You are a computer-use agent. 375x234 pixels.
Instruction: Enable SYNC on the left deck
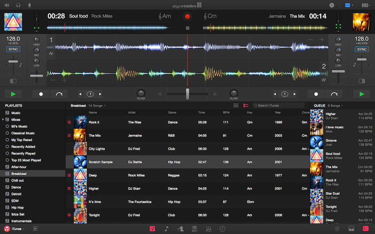13,49
